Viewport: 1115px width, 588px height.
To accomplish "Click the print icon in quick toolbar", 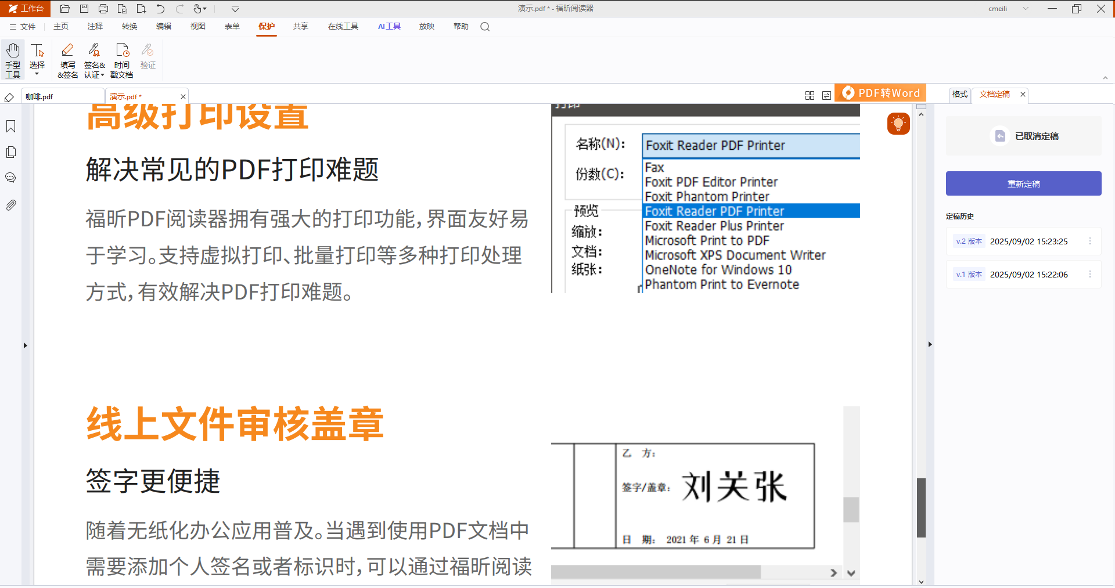I will [x=103, y=9].
